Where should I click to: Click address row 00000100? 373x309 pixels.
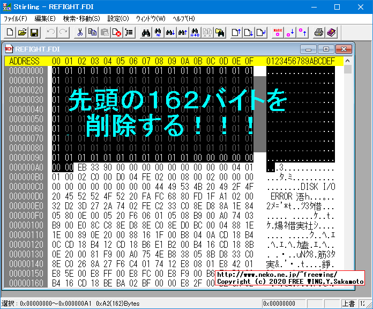26,225
